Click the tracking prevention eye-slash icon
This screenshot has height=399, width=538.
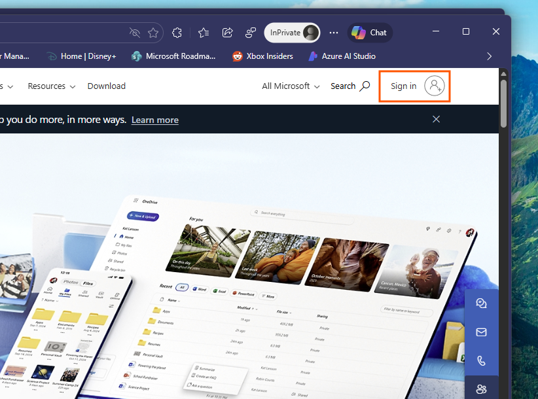tap(135, 33)
